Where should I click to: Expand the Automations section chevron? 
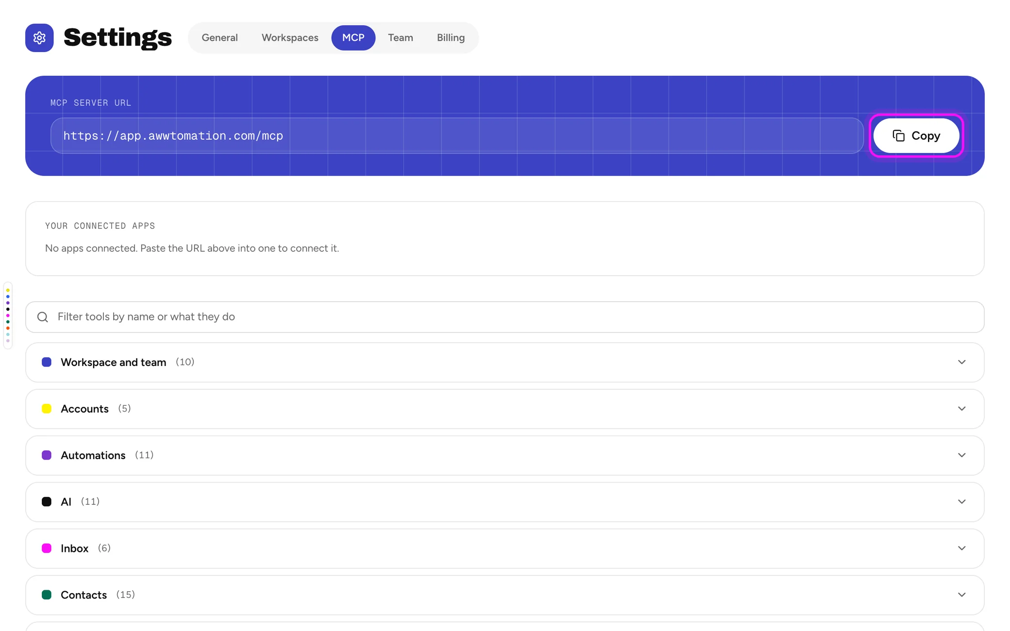[x=961, y=455]
